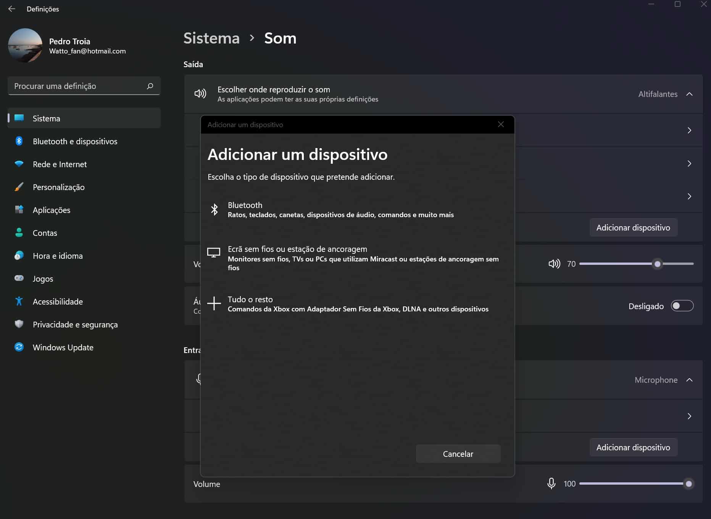Collapse the Altifalantes output section

(689, 94)
